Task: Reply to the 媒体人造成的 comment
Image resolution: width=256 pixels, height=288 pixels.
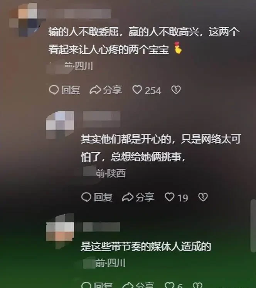Action: 97,285
